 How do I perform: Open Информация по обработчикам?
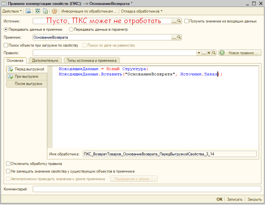point(89,11)
